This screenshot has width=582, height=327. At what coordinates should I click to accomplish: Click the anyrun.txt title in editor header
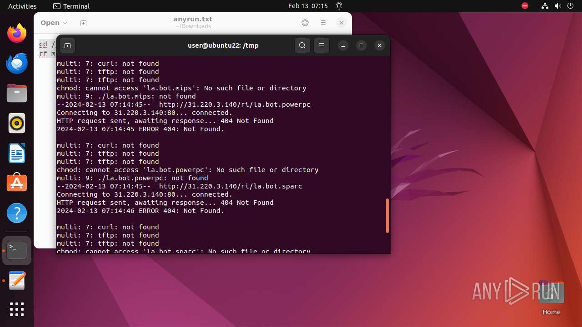point(193,19)
